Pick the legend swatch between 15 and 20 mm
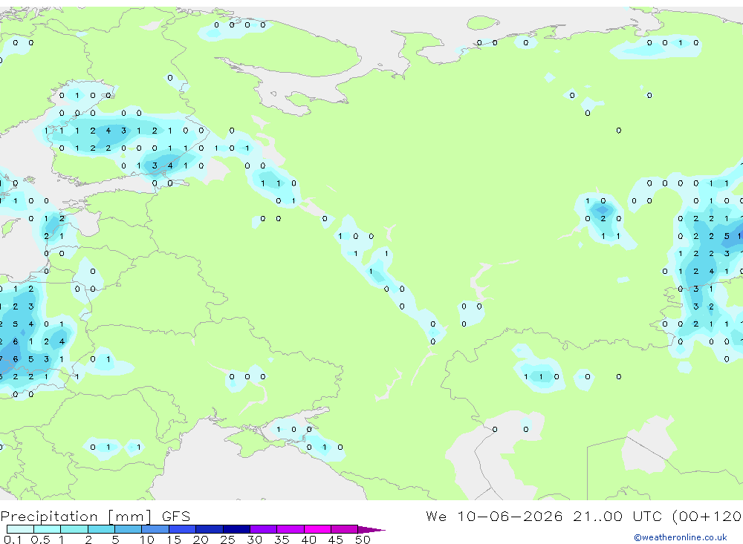Viewport: 743px width, 544px height. [183, 529]
